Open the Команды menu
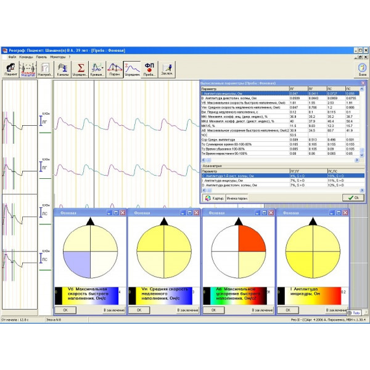370x370 pixels. pyautogui.click(x=26, y=57)
